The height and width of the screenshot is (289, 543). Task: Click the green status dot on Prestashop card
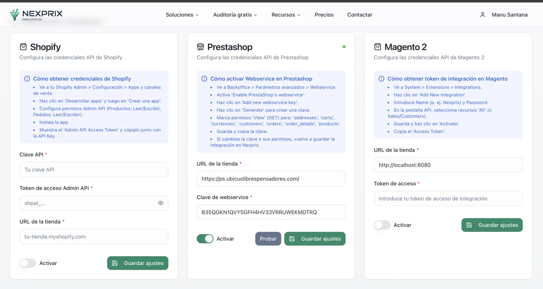344,47
